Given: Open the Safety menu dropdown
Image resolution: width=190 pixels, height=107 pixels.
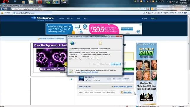Looking at the screenshot, I should tap(173, 13).
